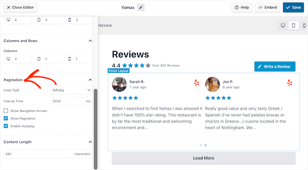Select second carousel pagination dot
308x170 pixels.
pyautogui.click(x=206, y=145)
